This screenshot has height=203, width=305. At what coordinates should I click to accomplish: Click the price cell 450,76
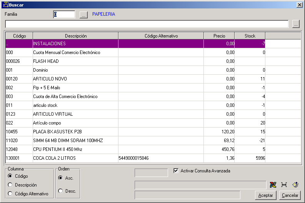tap(219, 149)
